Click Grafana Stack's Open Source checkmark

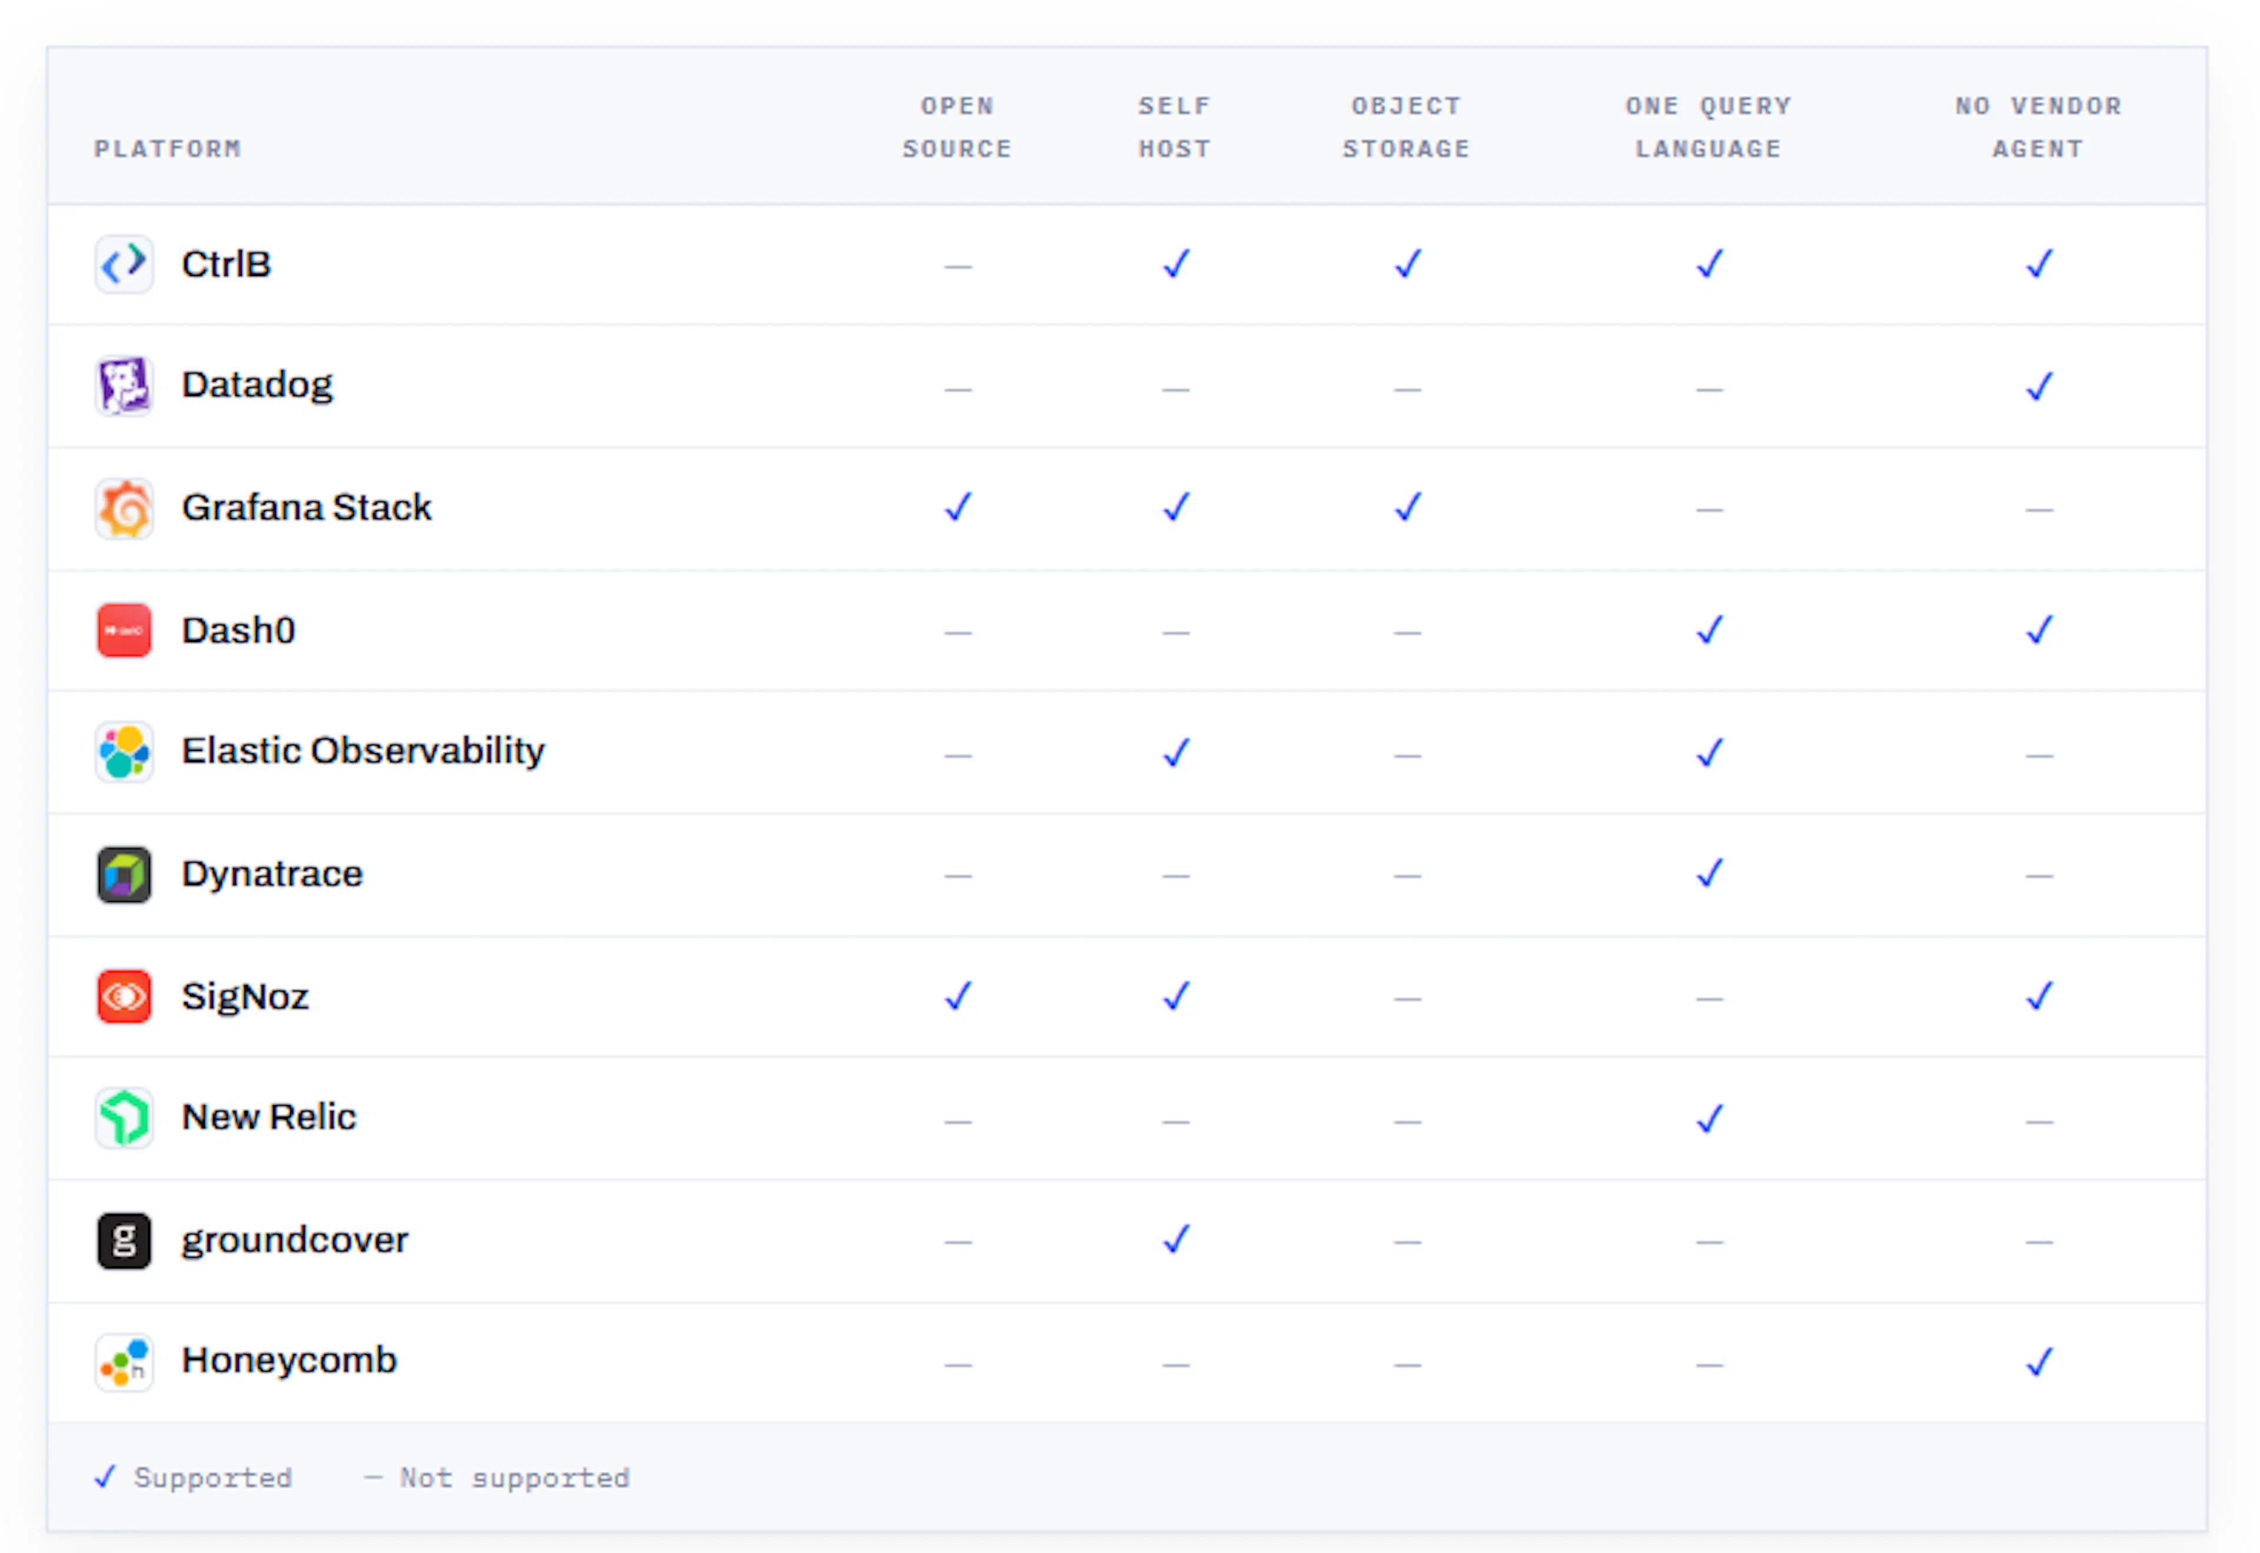pyautogui.click(x=958, y=507)
